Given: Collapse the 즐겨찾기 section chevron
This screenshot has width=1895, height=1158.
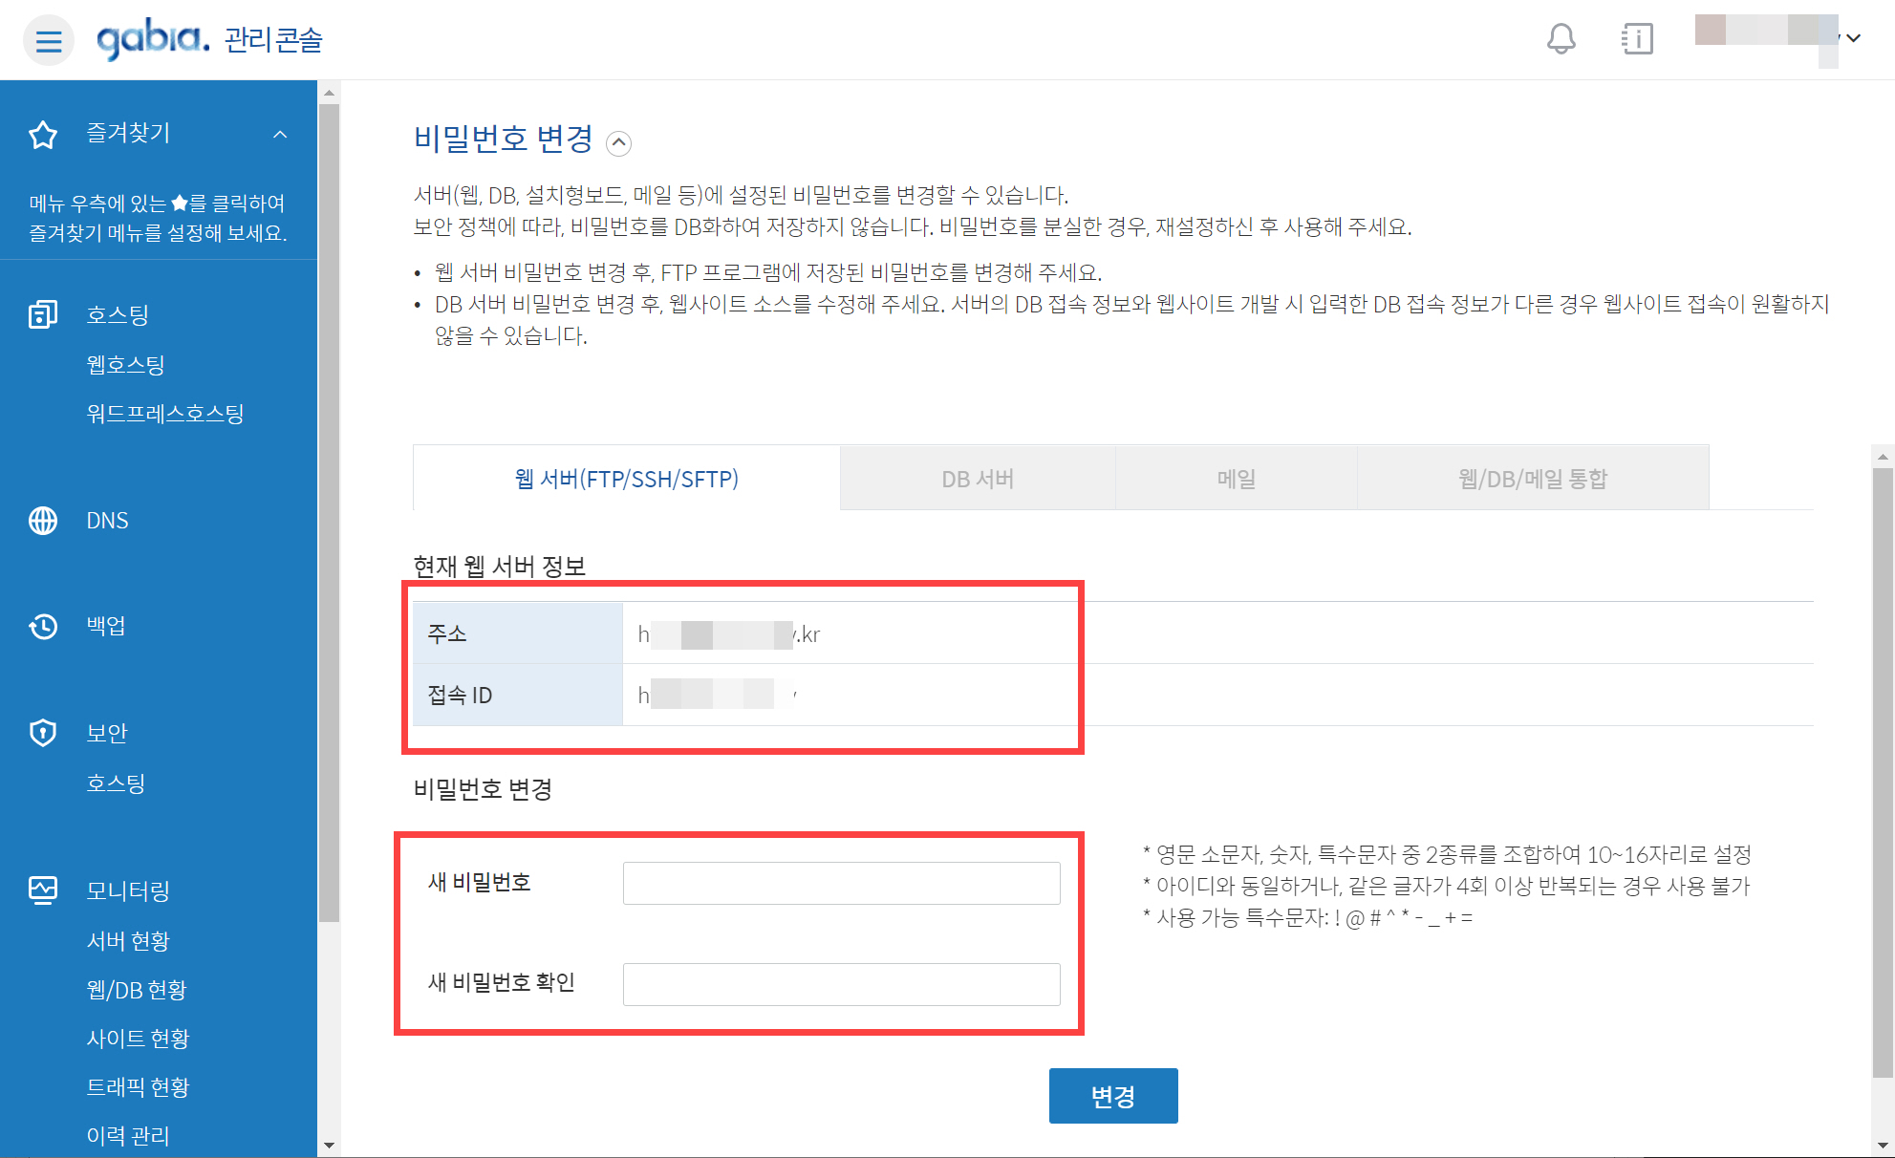Looking at the screenshot, I should click(x=280, y=135).
